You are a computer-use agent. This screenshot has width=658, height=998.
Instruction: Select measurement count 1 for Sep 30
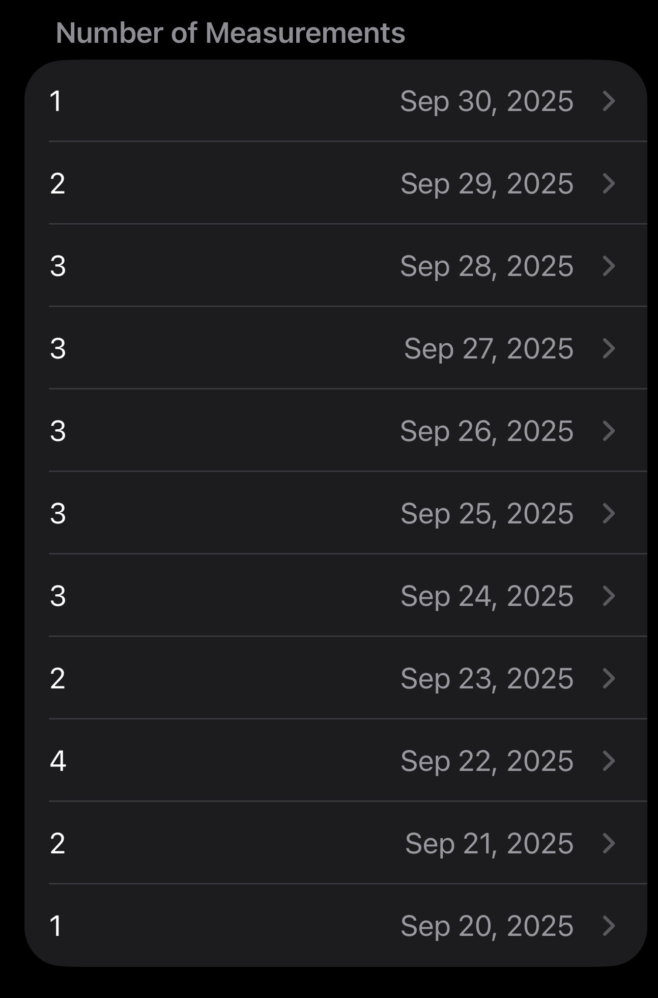point(56,101)
